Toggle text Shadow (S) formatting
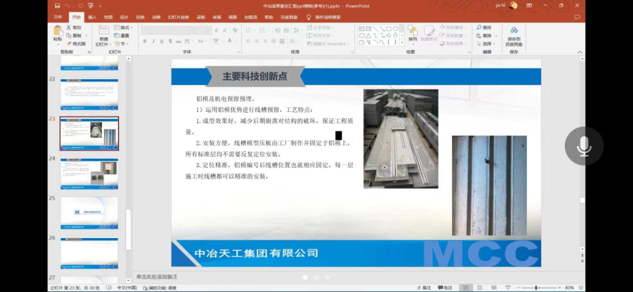Screen dimensions: 633x292 click(x=171, y=41)
